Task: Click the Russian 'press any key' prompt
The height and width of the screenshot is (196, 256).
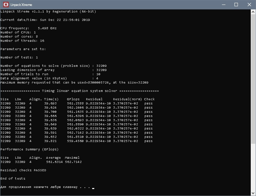Action: [45, 187]
